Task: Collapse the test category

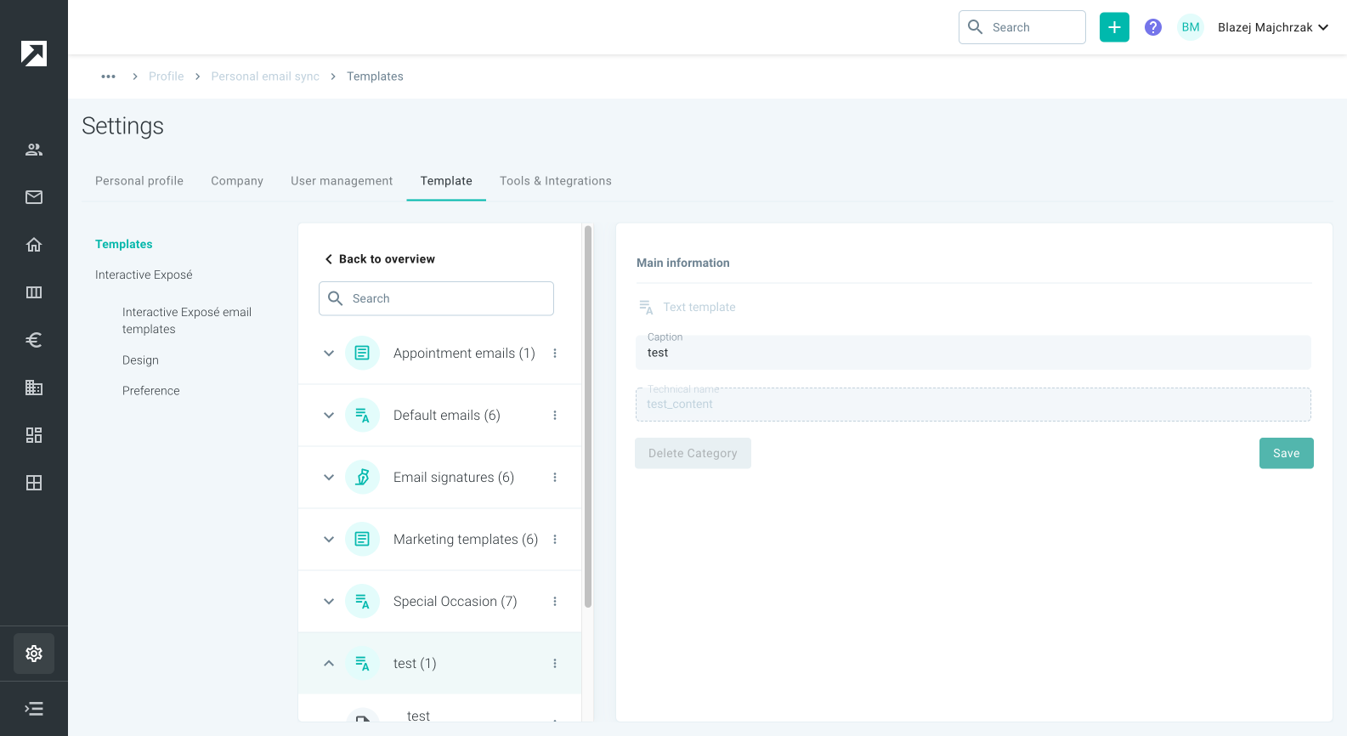Action: pos(329,664)
